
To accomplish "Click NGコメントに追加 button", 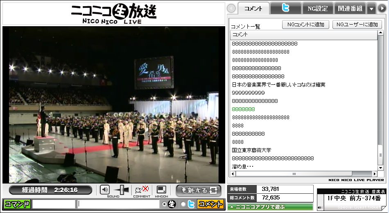I will click(305, 24).
